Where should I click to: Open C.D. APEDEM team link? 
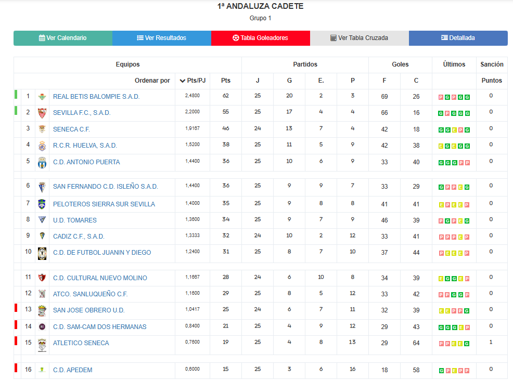coord(73,370)
